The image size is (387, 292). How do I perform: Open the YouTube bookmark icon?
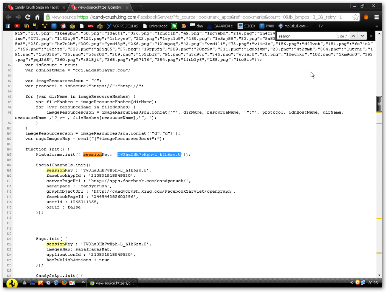click(17, 26)
